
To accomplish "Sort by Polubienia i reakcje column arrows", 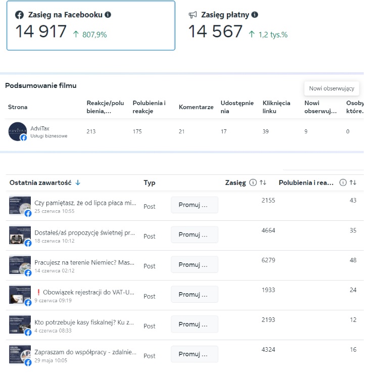I will click(353, 182).
